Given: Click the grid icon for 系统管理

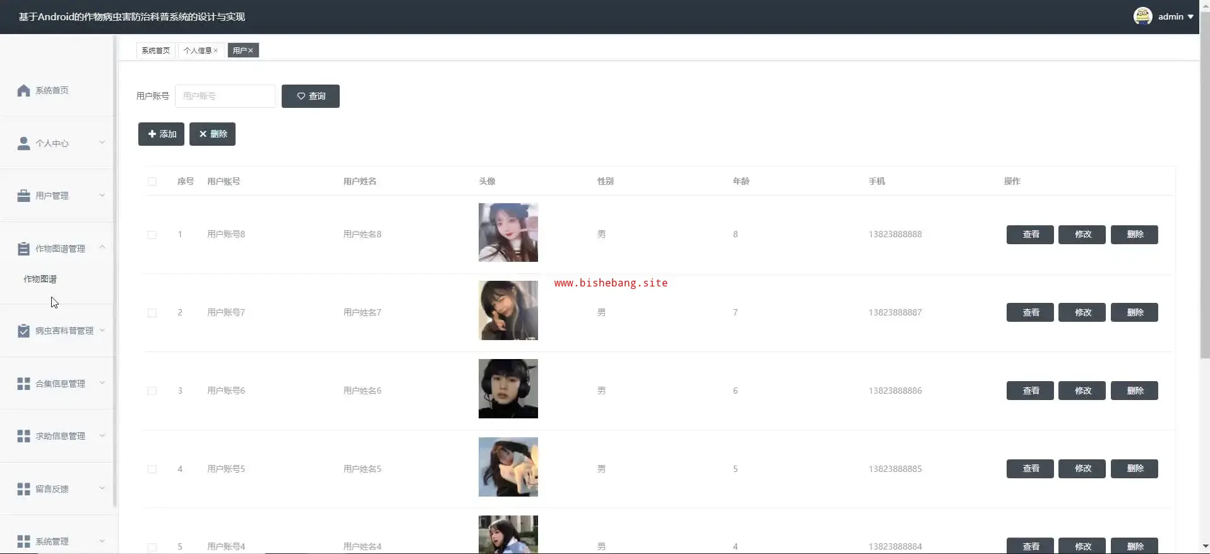Looking at the screenshot, I should point(23,541).
